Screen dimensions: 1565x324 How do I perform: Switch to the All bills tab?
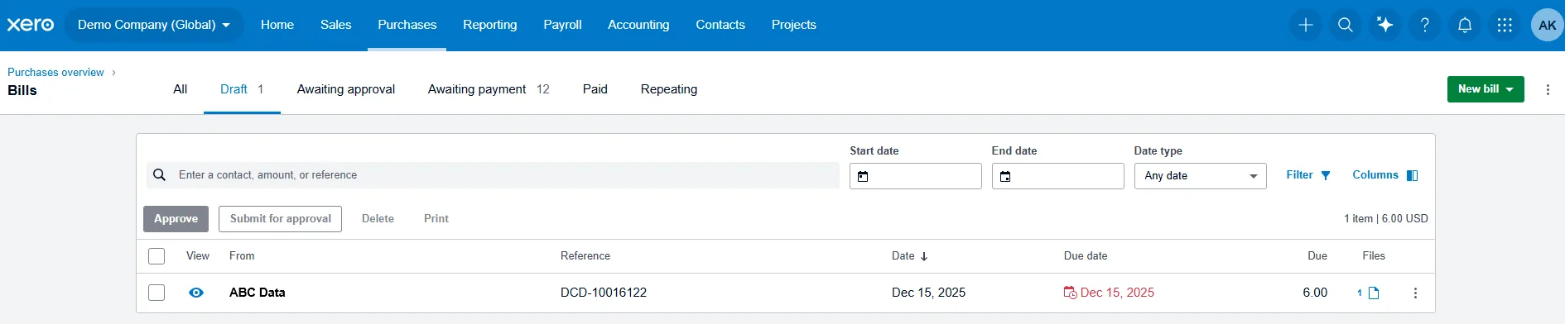point(181,89)
